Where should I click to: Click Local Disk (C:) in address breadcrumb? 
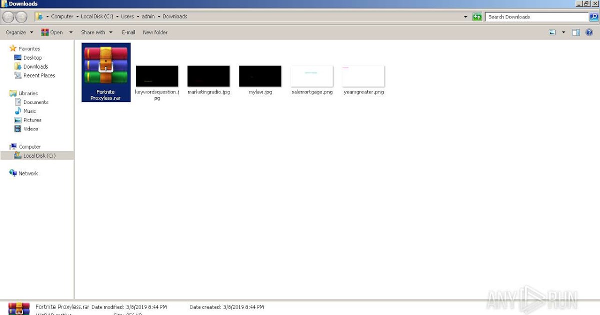(97, 16)
